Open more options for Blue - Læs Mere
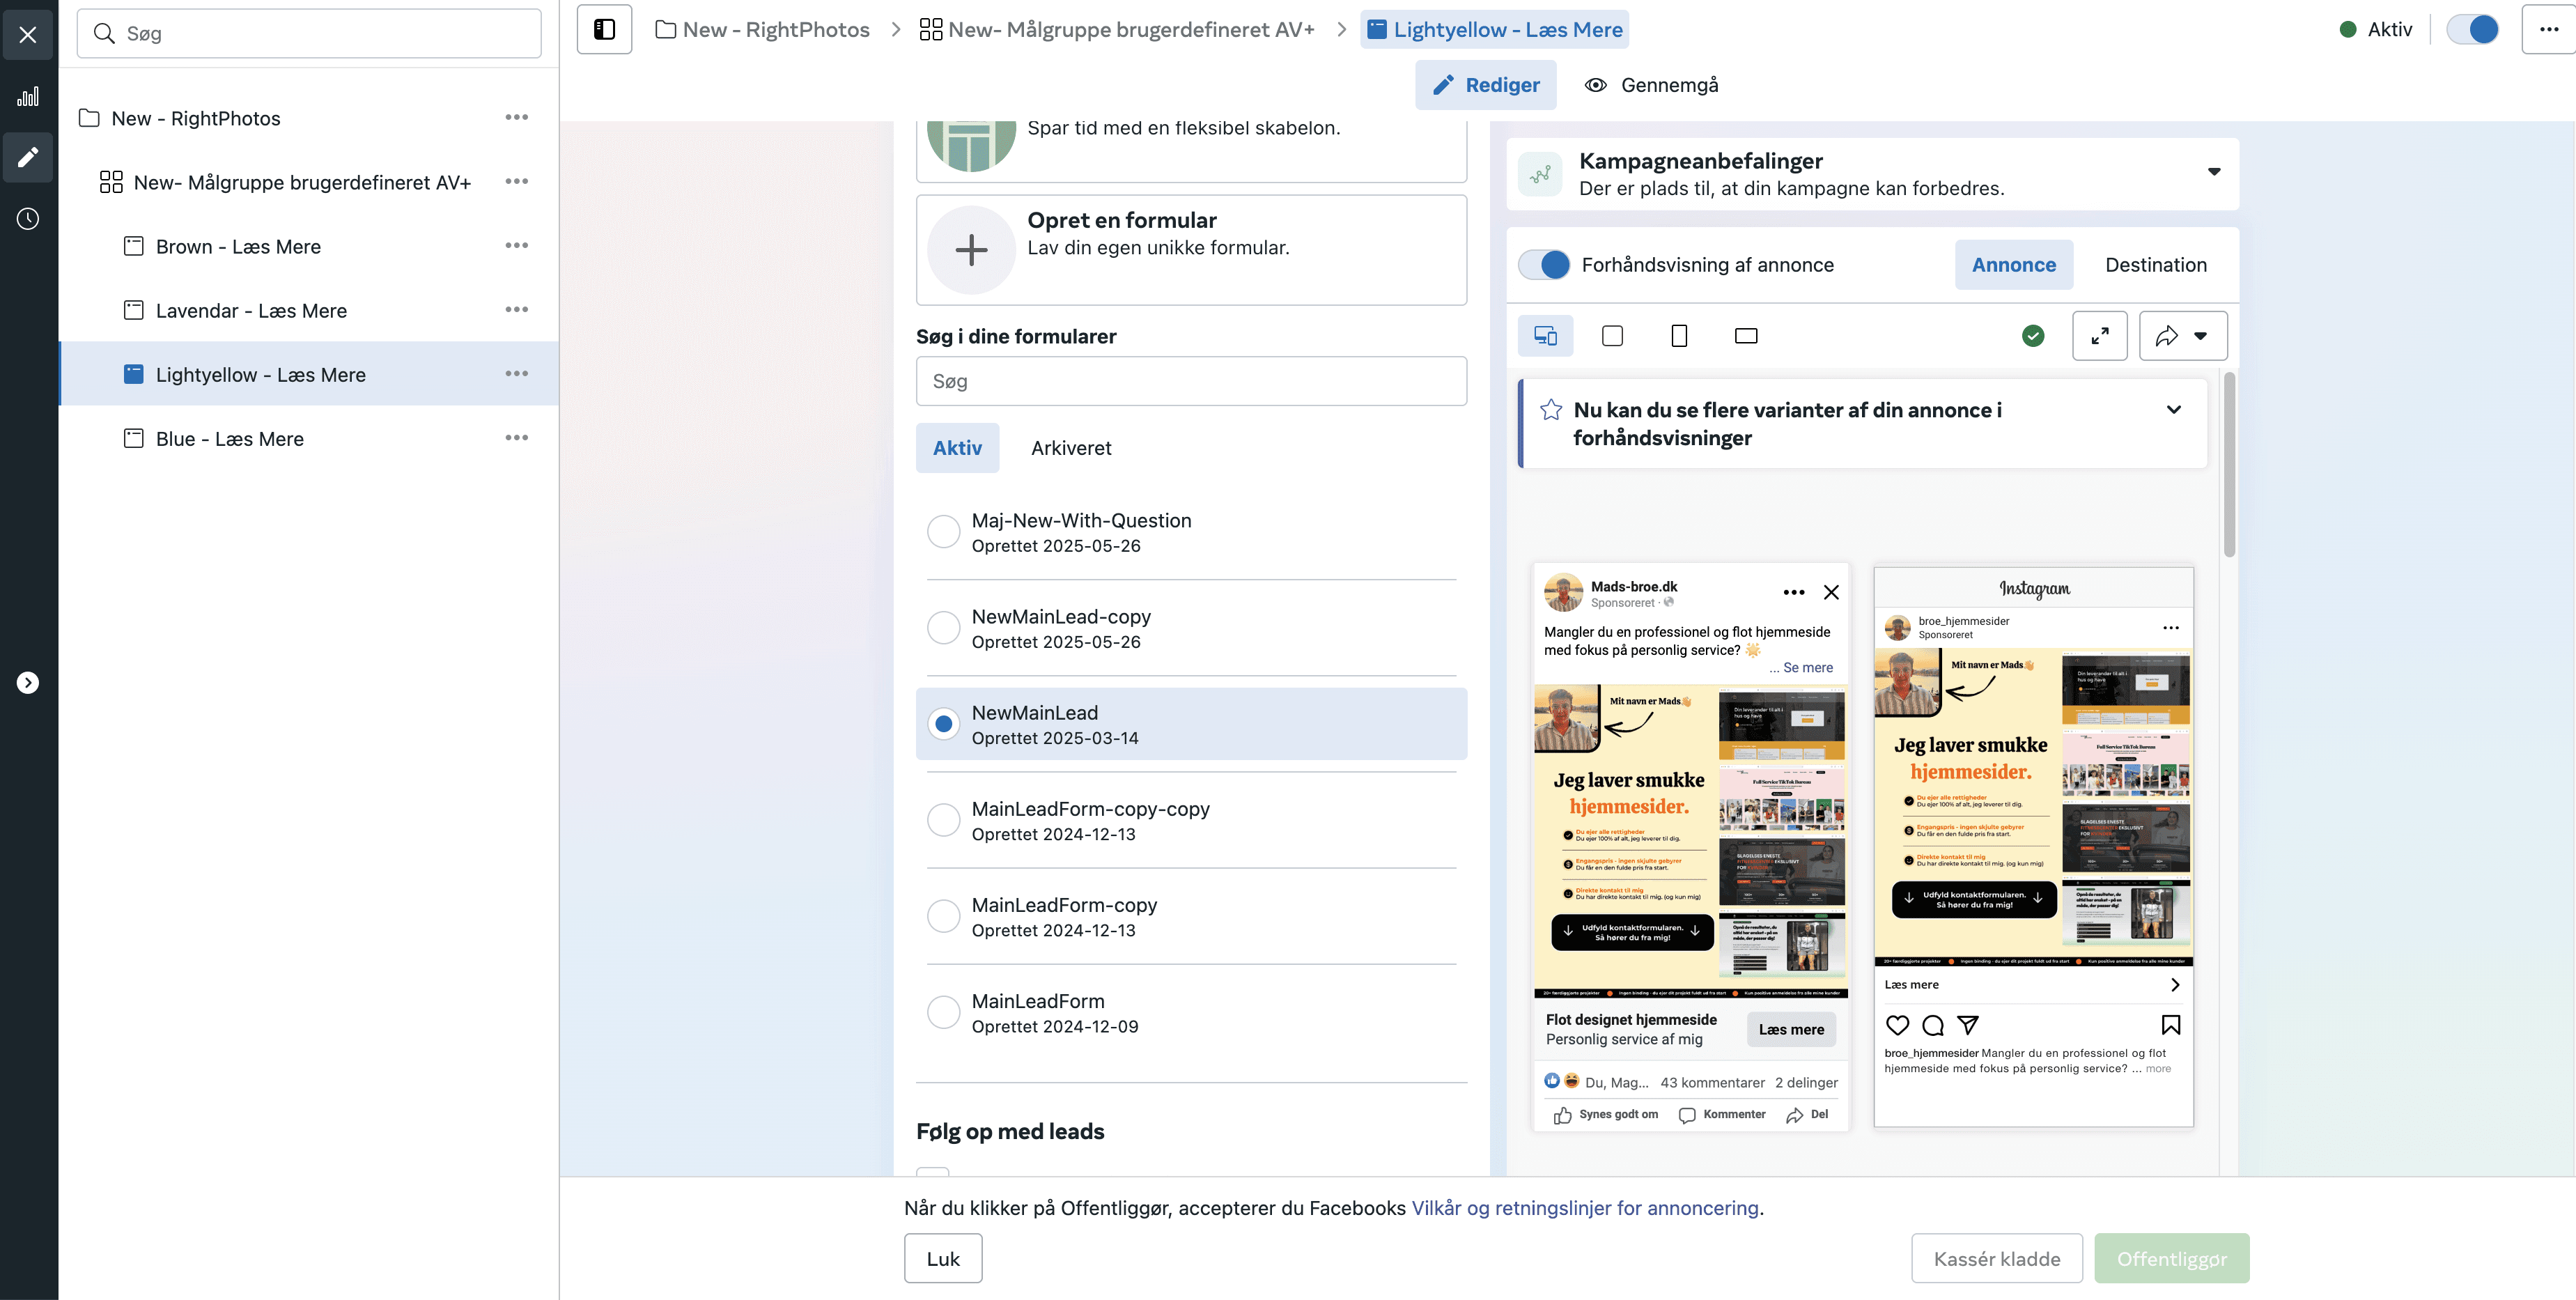2576x1300 pixels. [516, 437]
